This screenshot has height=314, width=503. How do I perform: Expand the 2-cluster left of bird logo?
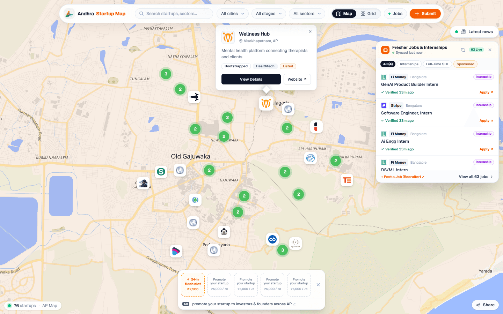pyautogui.click(x=180, y=89)
